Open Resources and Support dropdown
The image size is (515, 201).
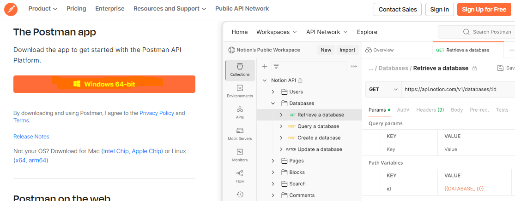coord(170,9)
